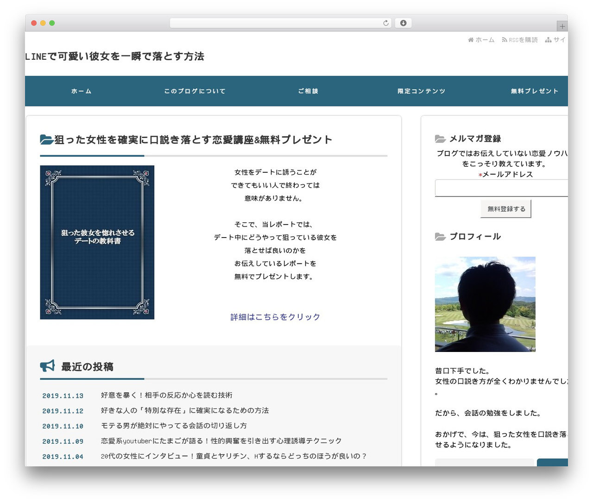Click the 最近の投稿 heading text
The image size is (593, 502).
tap(88, 367)
